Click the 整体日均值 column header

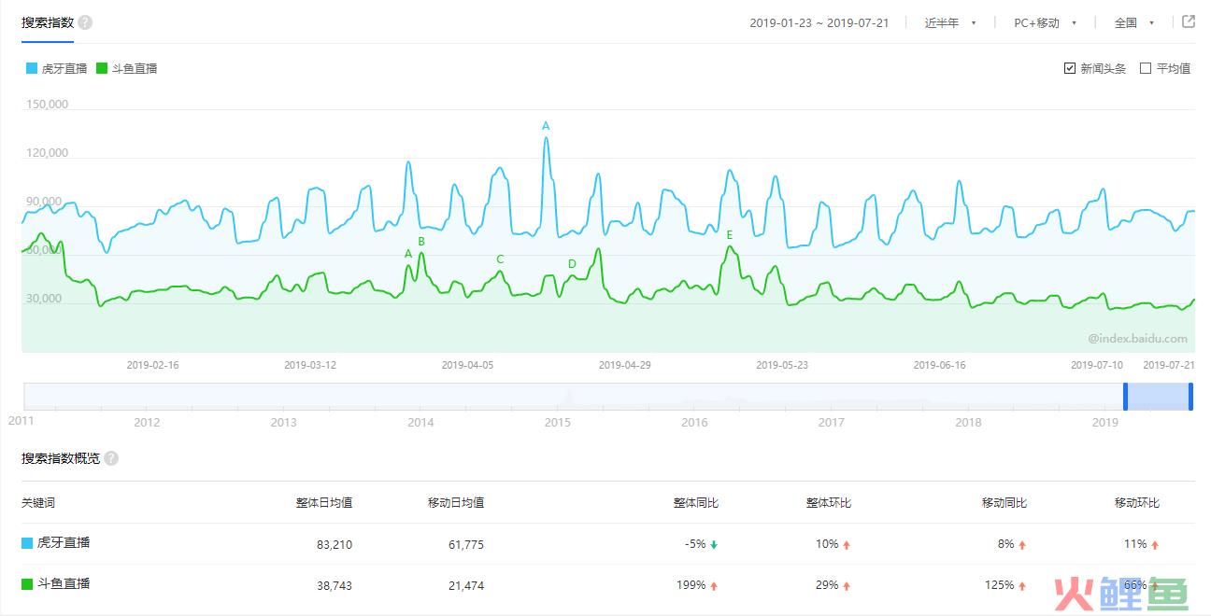coord(324,502)
